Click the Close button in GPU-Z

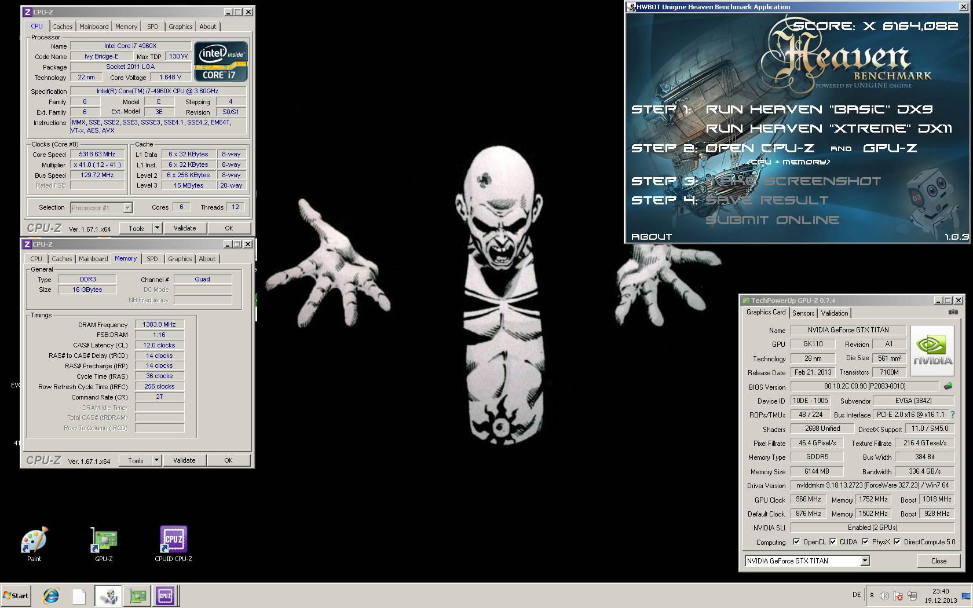[939, 561]
